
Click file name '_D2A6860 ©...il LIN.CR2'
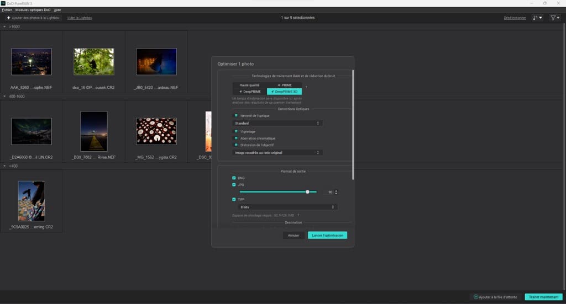(32, 157)
